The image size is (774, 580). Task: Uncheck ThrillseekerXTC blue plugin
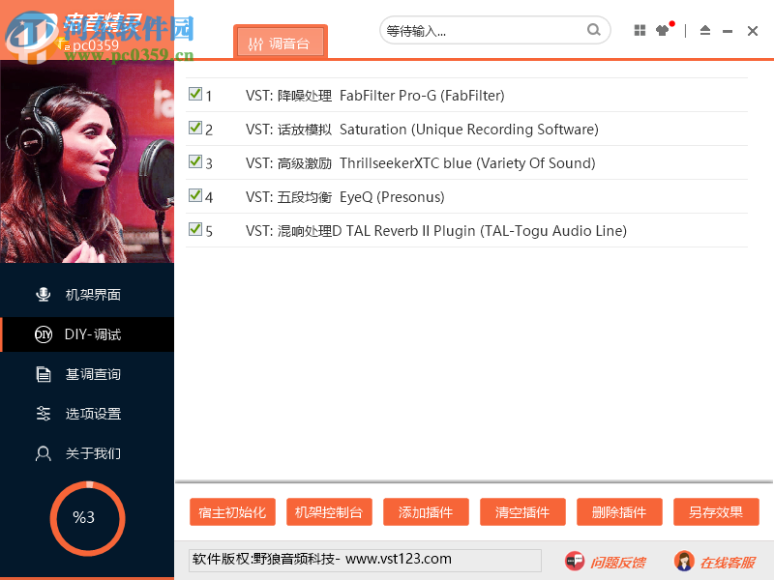[194, 160]
